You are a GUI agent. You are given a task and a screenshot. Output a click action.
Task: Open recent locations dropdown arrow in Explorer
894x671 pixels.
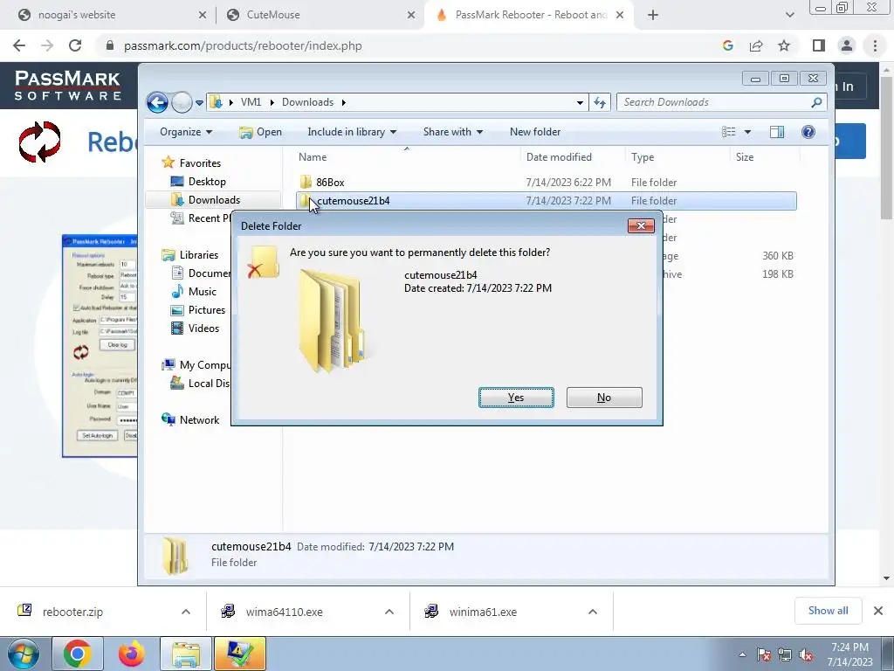[199, 103]
